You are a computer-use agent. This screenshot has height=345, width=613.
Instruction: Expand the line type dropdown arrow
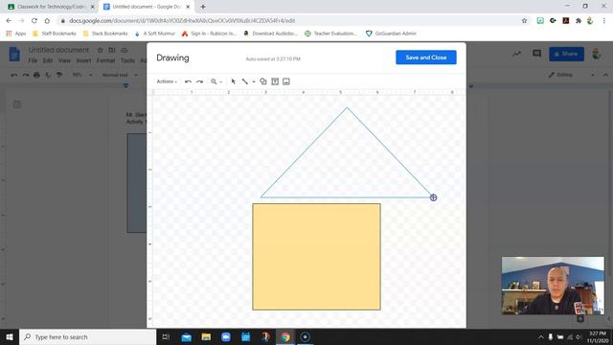(x=254, y=82)
